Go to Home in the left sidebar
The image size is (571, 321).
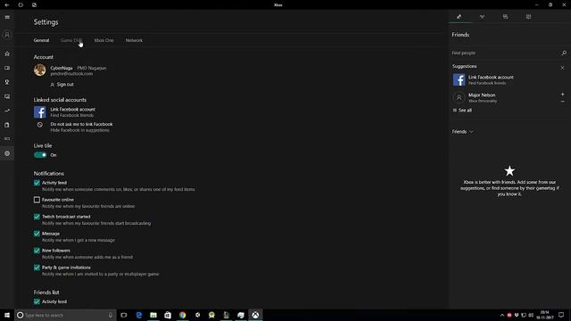click(7, 53)
